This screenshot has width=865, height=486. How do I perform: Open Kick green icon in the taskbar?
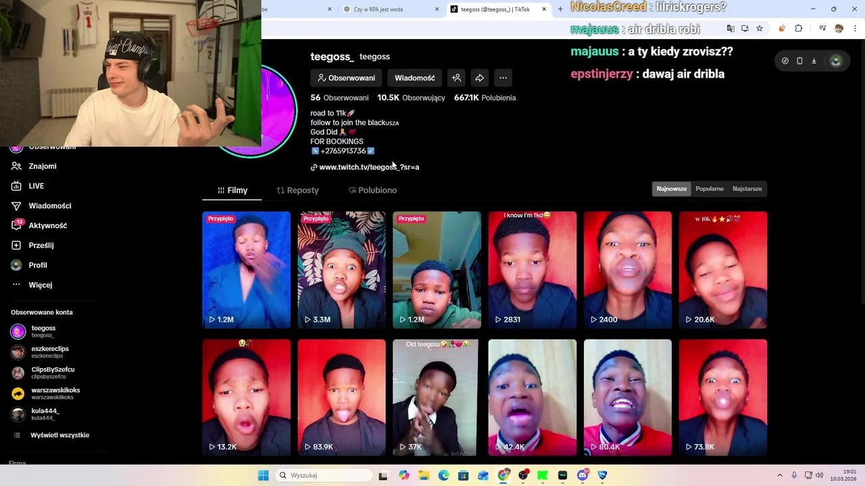point(543,475)
